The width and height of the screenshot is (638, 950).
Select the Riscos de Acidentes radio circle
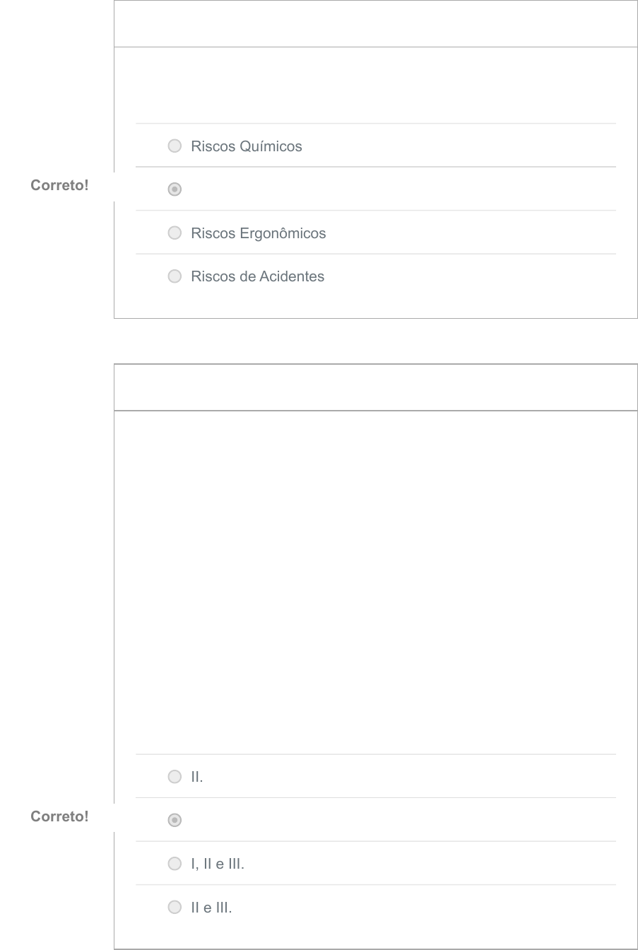(175, 276)
